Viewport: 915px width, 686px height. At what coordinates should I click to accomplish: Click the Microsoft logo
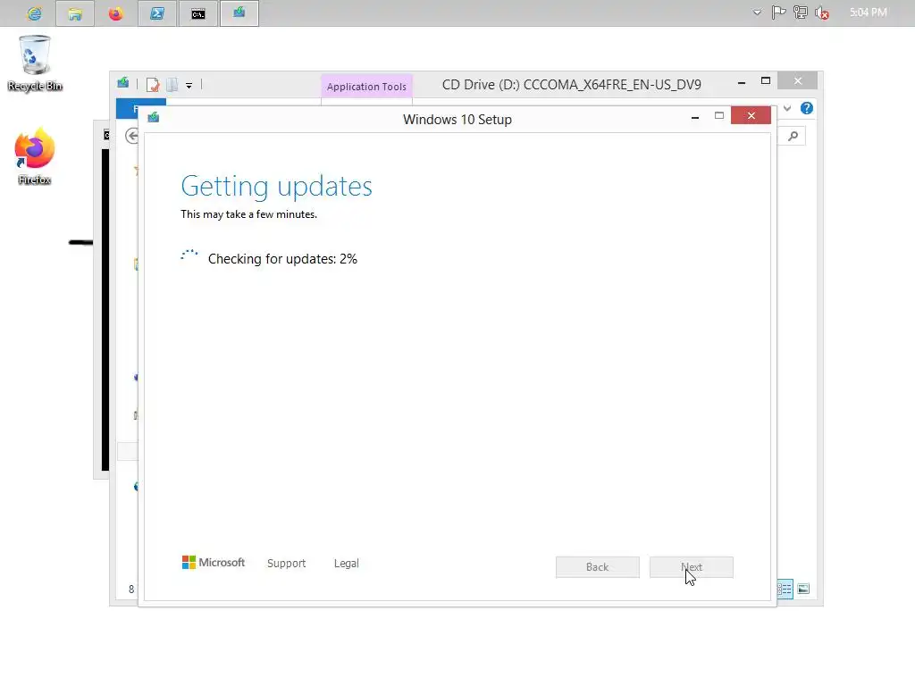point(214,563)
